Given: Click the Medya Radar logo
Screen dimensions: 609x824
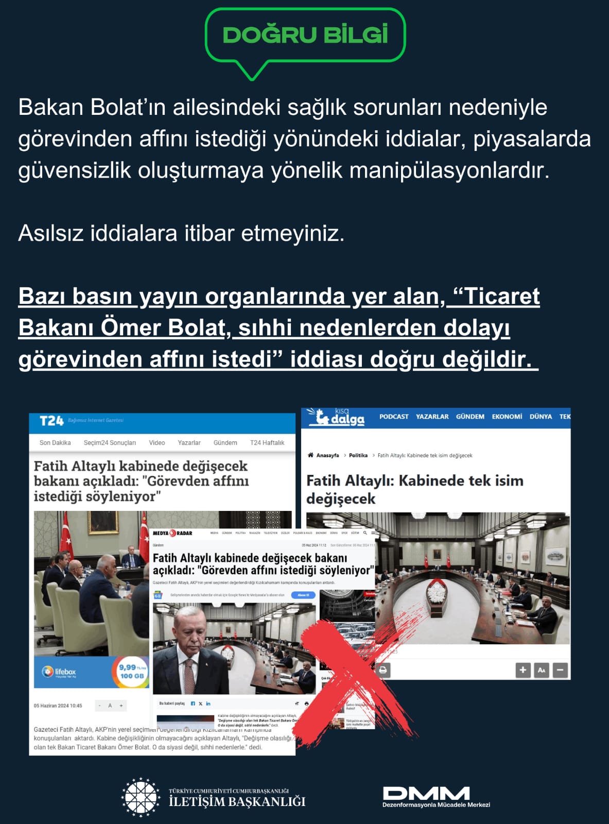Looking at the screenshot, I should (172, 533).
